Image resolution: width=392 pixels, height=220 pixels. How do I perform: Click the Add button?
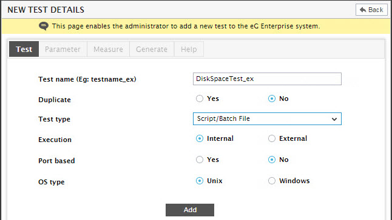(x=190, y=210)
